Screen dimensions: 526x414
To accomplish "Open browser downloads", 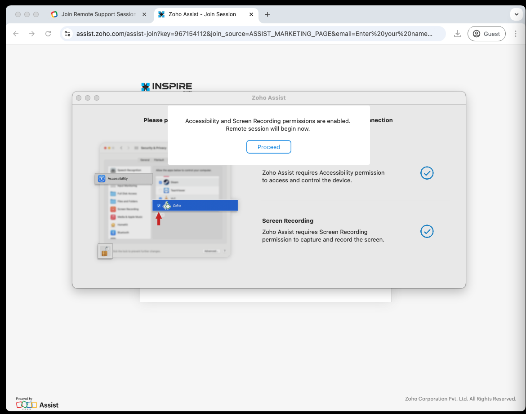I will click(x=458, y=34).
